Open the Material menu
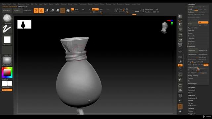 pyautogui.click(x=64, y=4)
